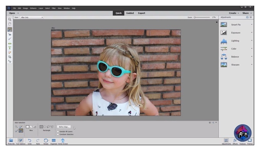The width and height of the screenshot is (260, 151).
Task: Open the Filter menu
Action: pyautogui.click(x=54, y=8)
